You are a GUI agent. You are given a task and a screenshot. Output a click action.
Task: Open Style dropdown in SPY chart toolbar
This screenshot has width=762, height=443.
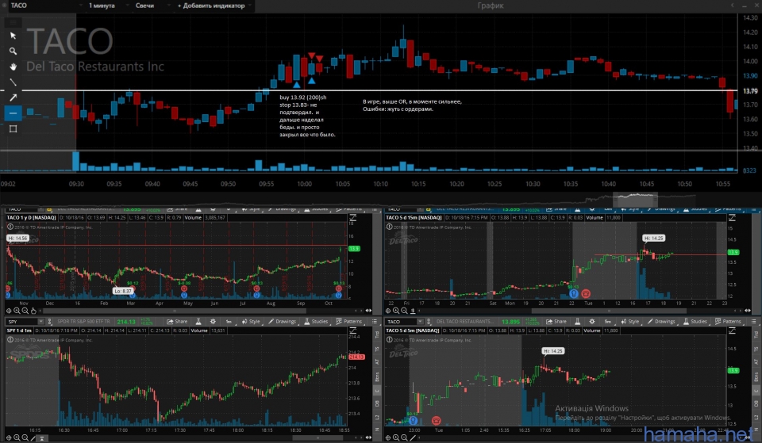click(251, 321)
